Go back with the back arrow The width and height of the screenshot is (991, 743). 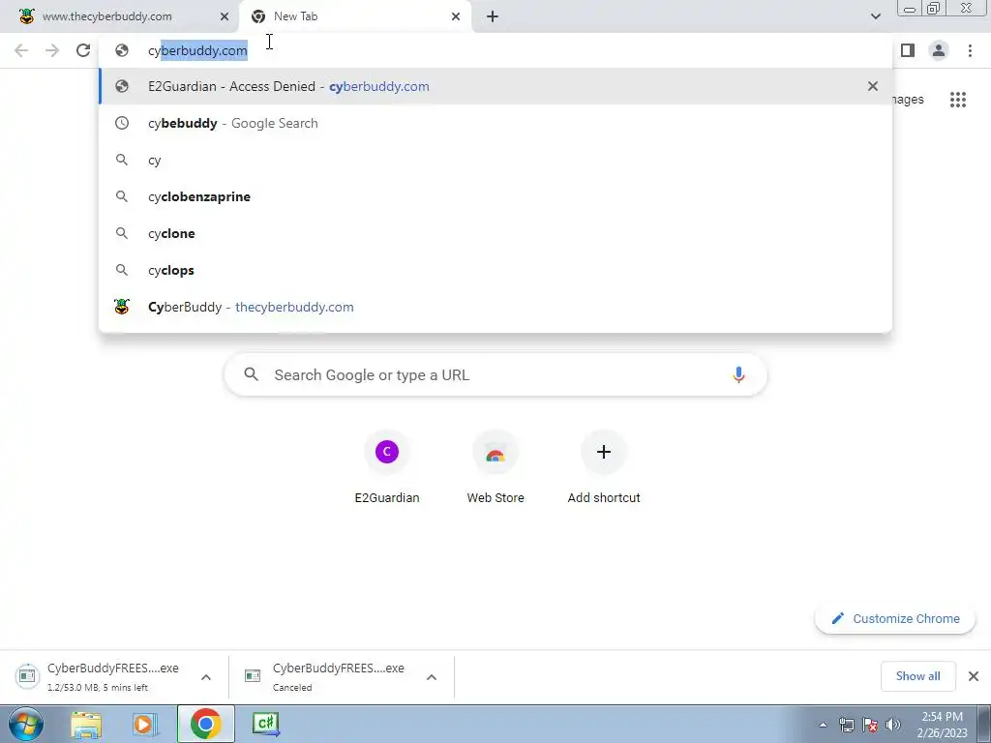pos(21,50)
